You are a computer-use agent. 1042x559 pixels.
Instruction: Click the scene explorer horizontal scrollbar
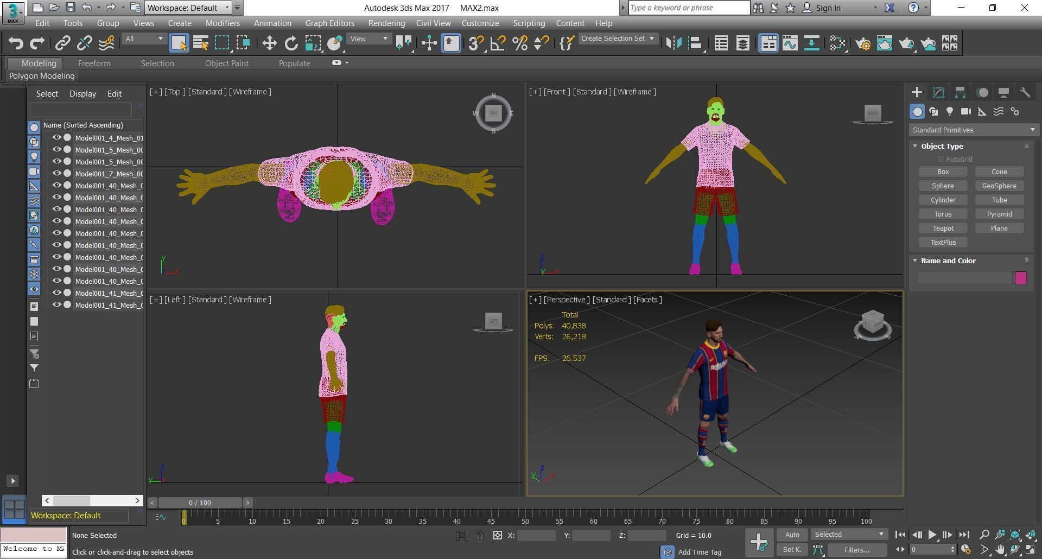[71, 500]
